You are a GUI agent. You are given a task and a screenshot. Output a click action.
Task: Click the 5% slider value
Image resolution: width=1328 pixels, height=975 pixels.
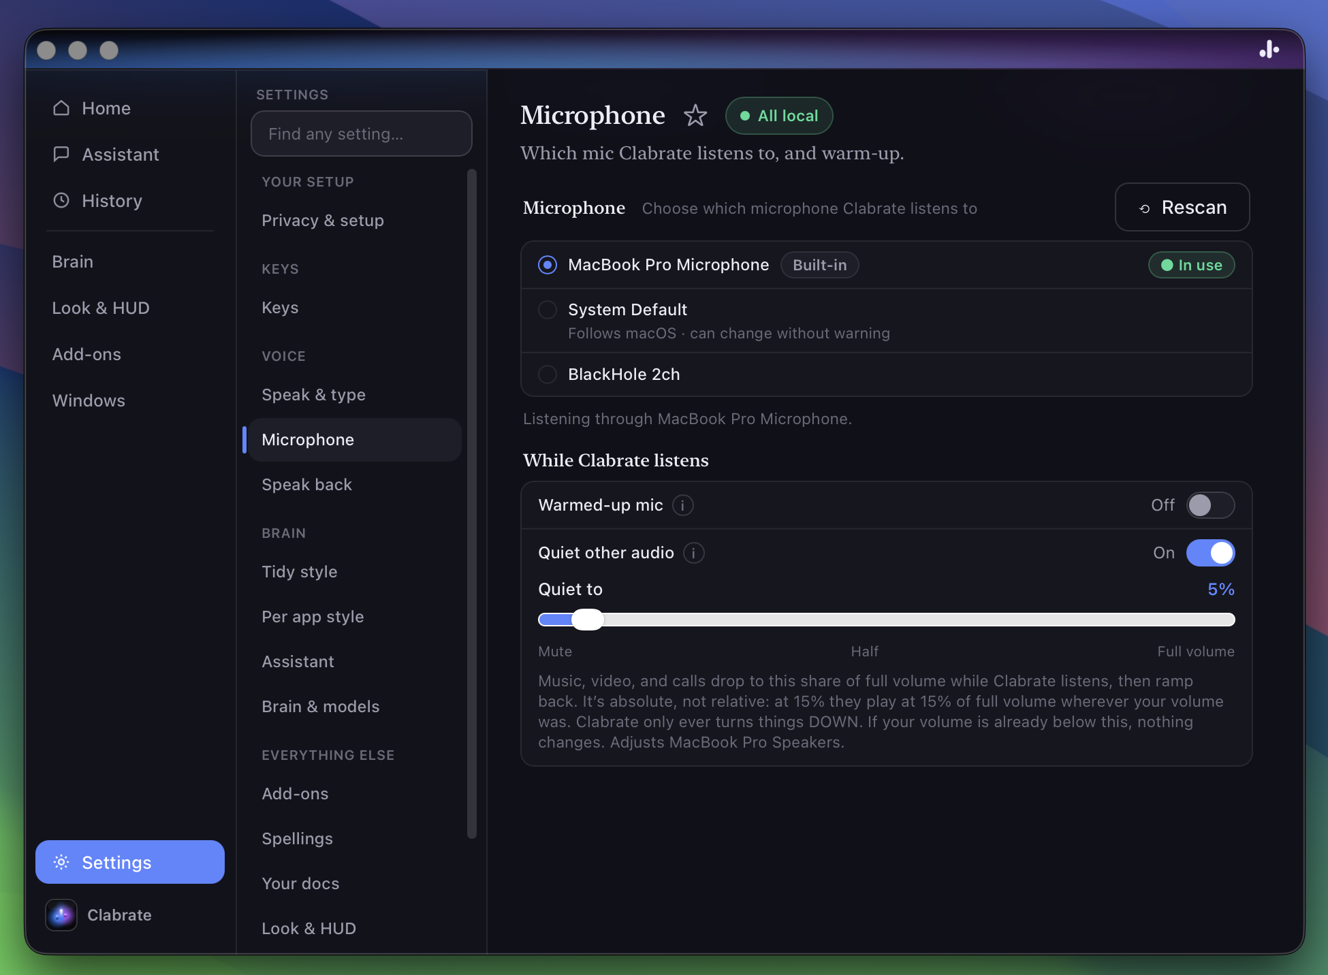point(1221,590)
